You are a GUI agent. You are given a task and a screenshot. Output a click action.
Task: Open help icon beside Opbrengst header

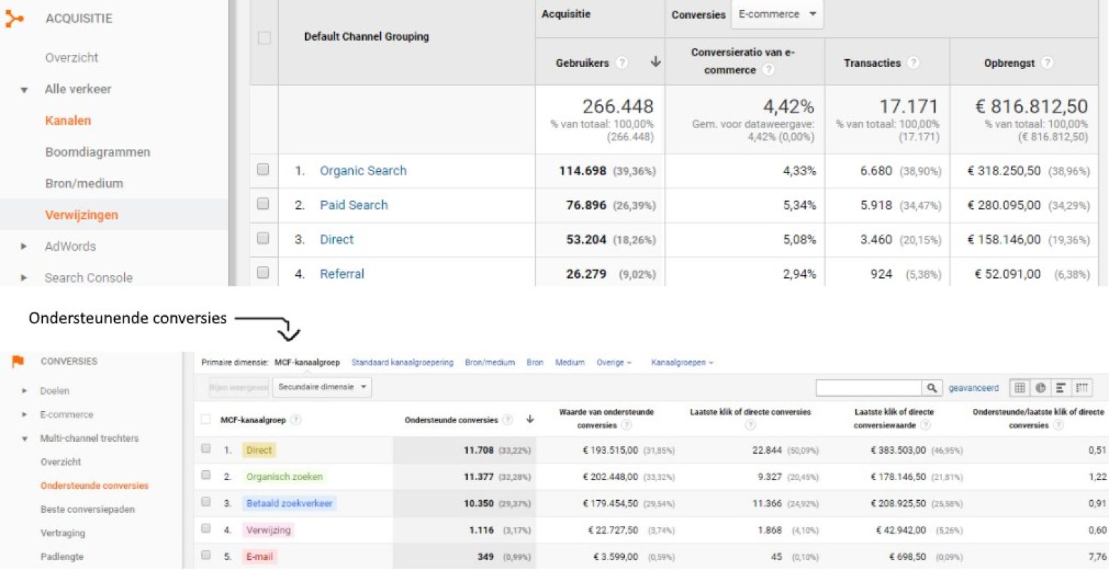pyautogui.click(x=1046, y=63)
